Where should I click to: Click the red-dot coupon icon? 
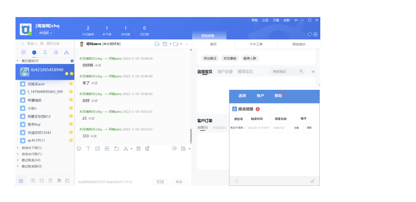pos(147,148)
